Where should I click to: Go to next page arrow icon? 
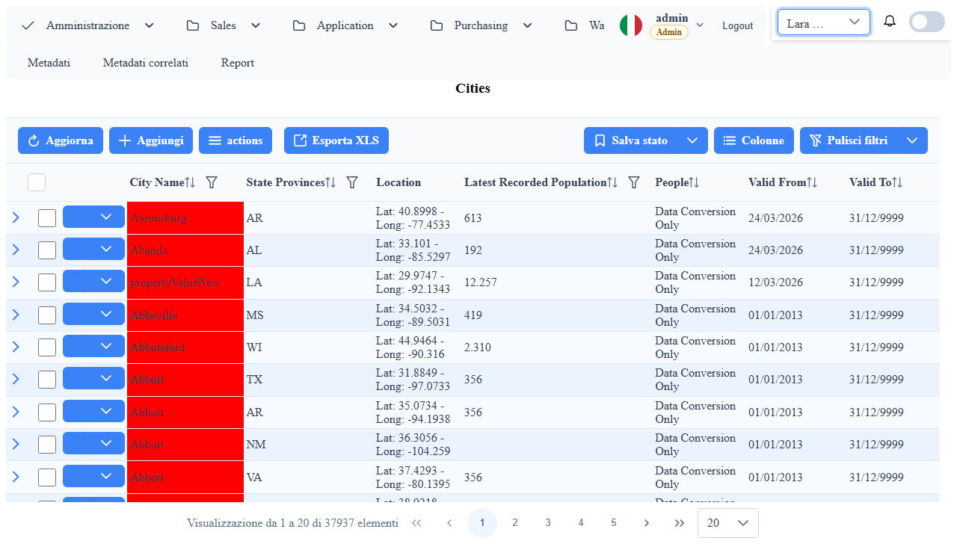(647, 523)
